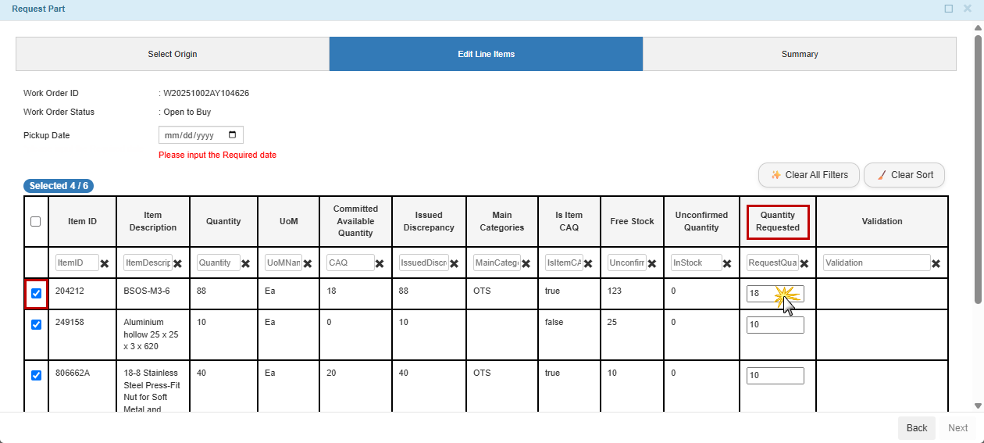
Task: Sort by the Free Stock column header
Action: click(x=632, y=221)
